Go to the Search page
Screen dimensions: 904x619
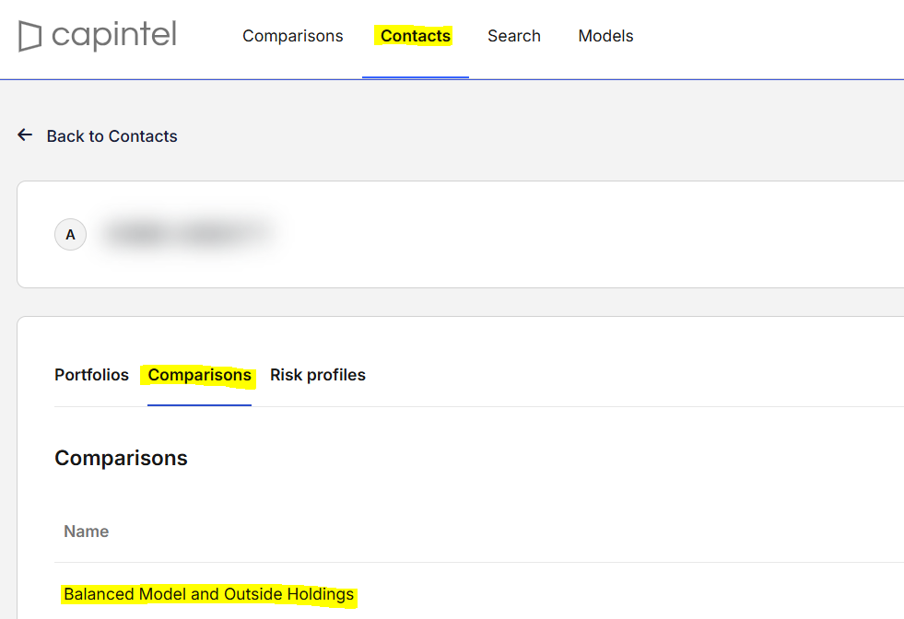513,36
